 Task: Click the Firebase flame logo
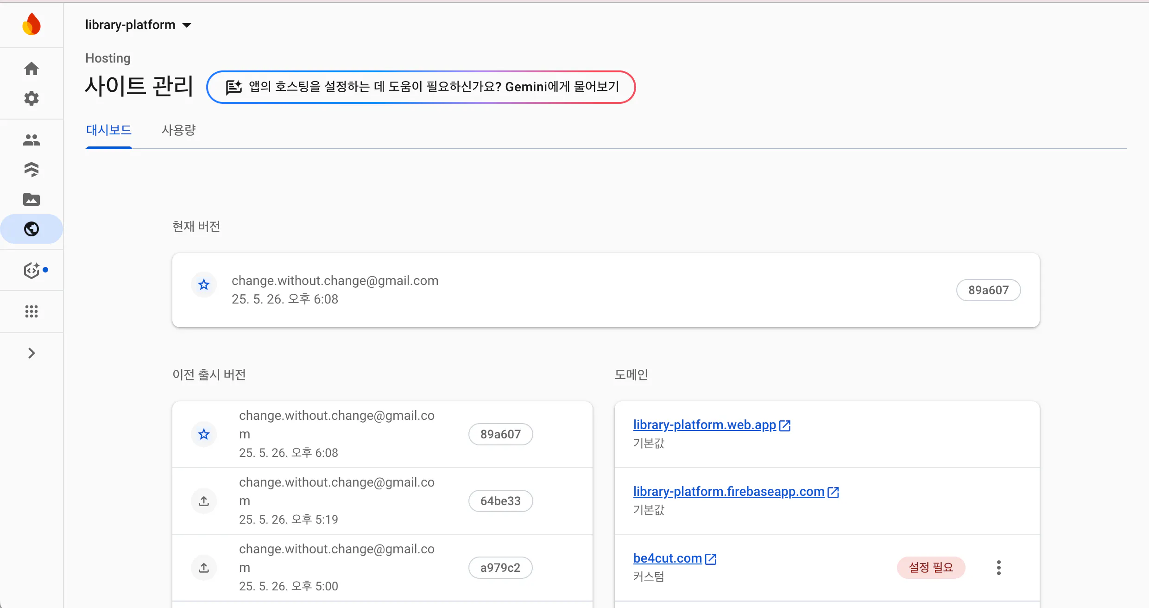pyautogui.click(x=32, y=24)
